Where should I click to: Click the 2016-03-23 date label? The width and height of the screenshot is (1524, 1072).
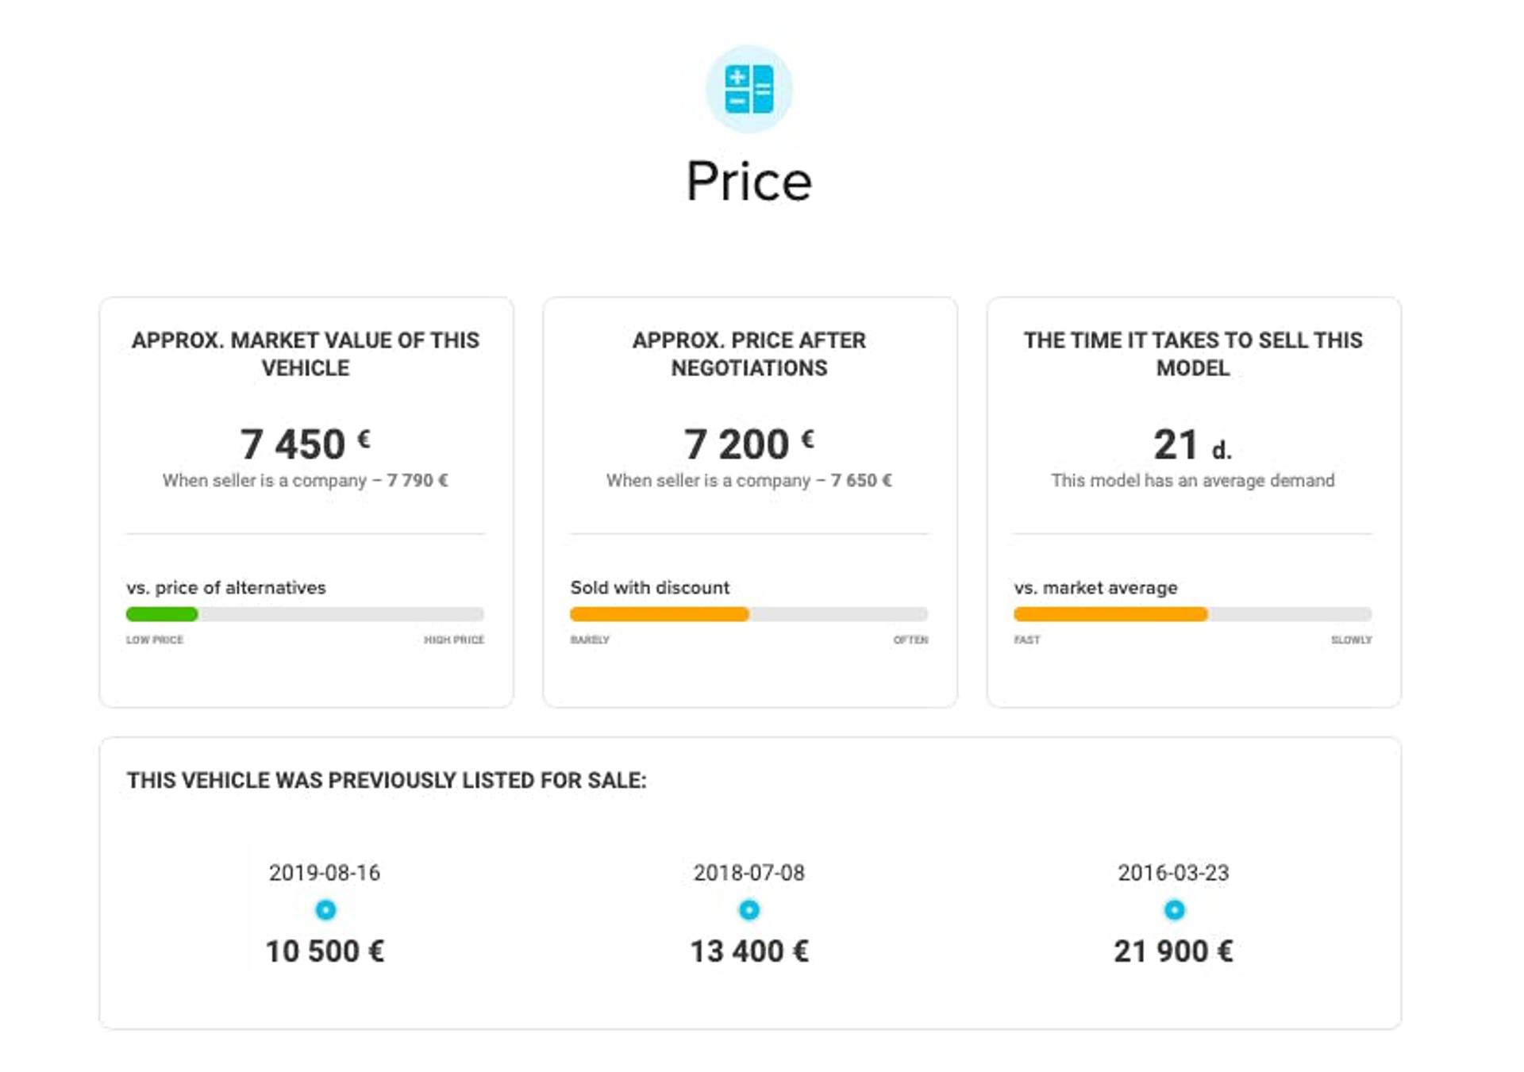pos(1173,873)
